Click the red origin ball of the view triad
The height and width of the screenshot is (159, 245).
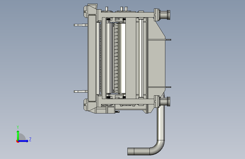18,141
